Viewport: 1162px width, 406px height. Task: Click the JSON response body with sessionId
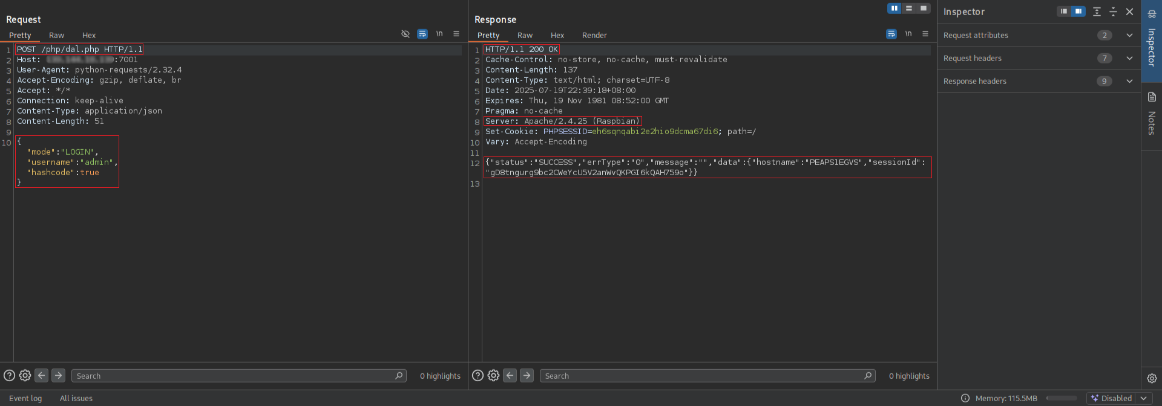(707, 167)
